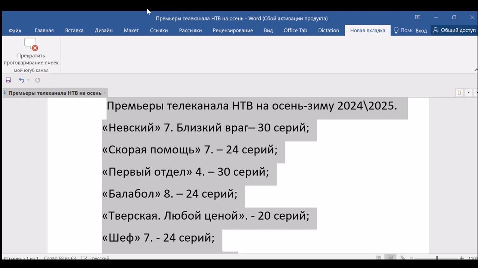The image size is (478, 268).
Task: Click the proofing check icon in status bar
Action: (84, 258)
